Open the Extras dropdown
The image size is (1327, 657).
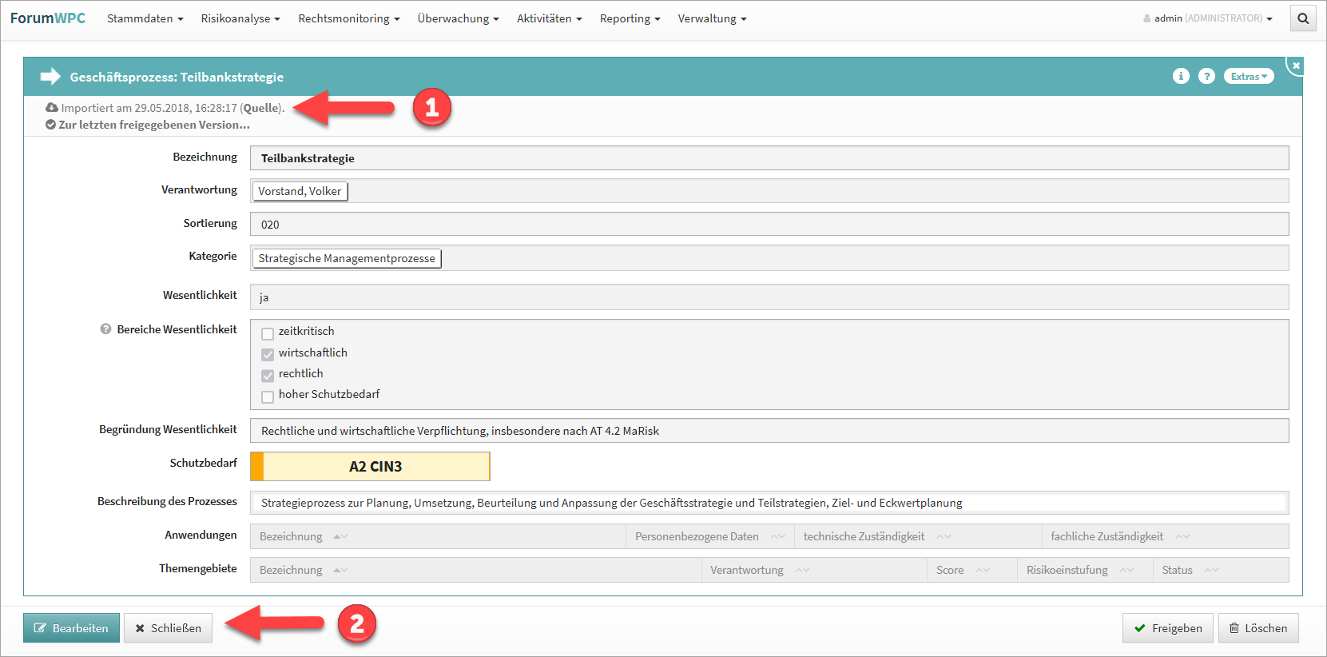1248,77
